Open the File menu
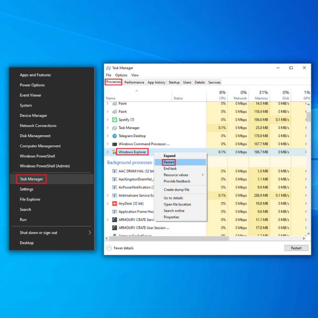Image resolution: width=318 pixels, height=318 pixels. pos(109,75)
